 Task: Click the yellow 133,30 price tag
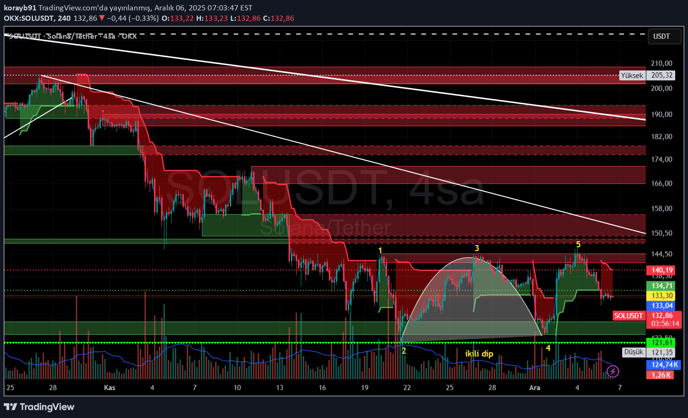(x=662, y=296)
